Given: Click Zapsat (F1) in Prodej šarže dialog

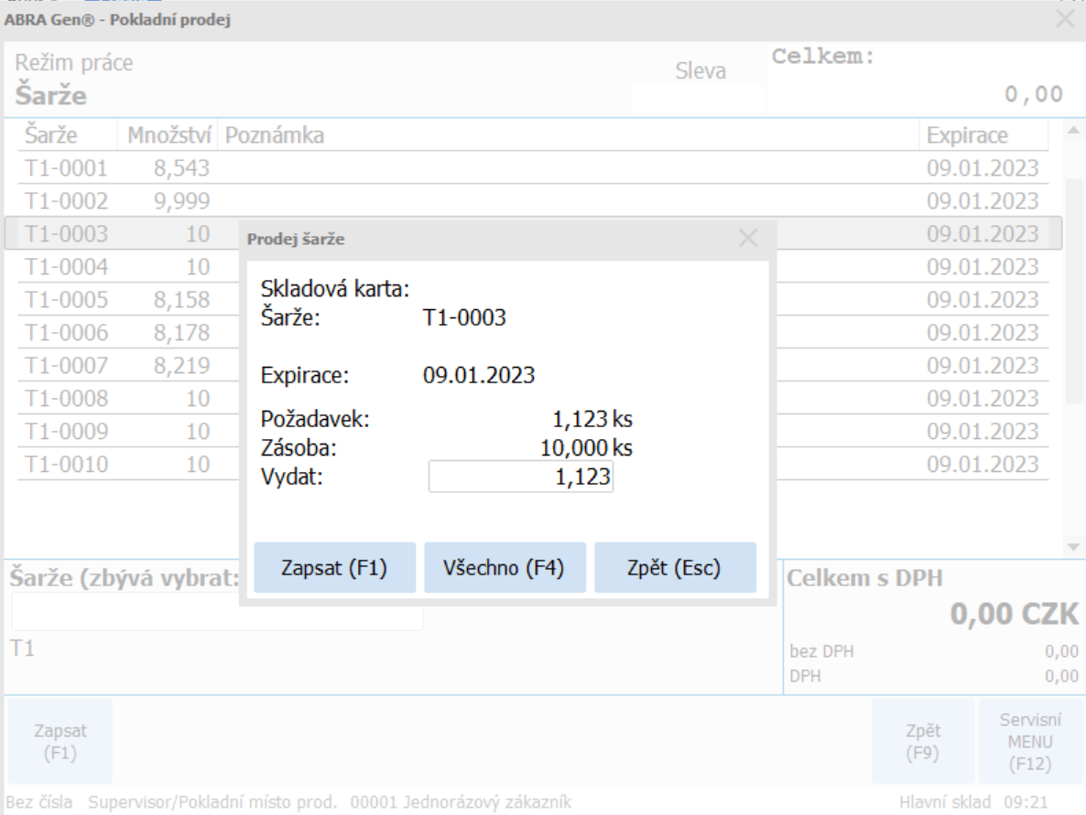Looking at the screenshot, I should coord(334,568).
